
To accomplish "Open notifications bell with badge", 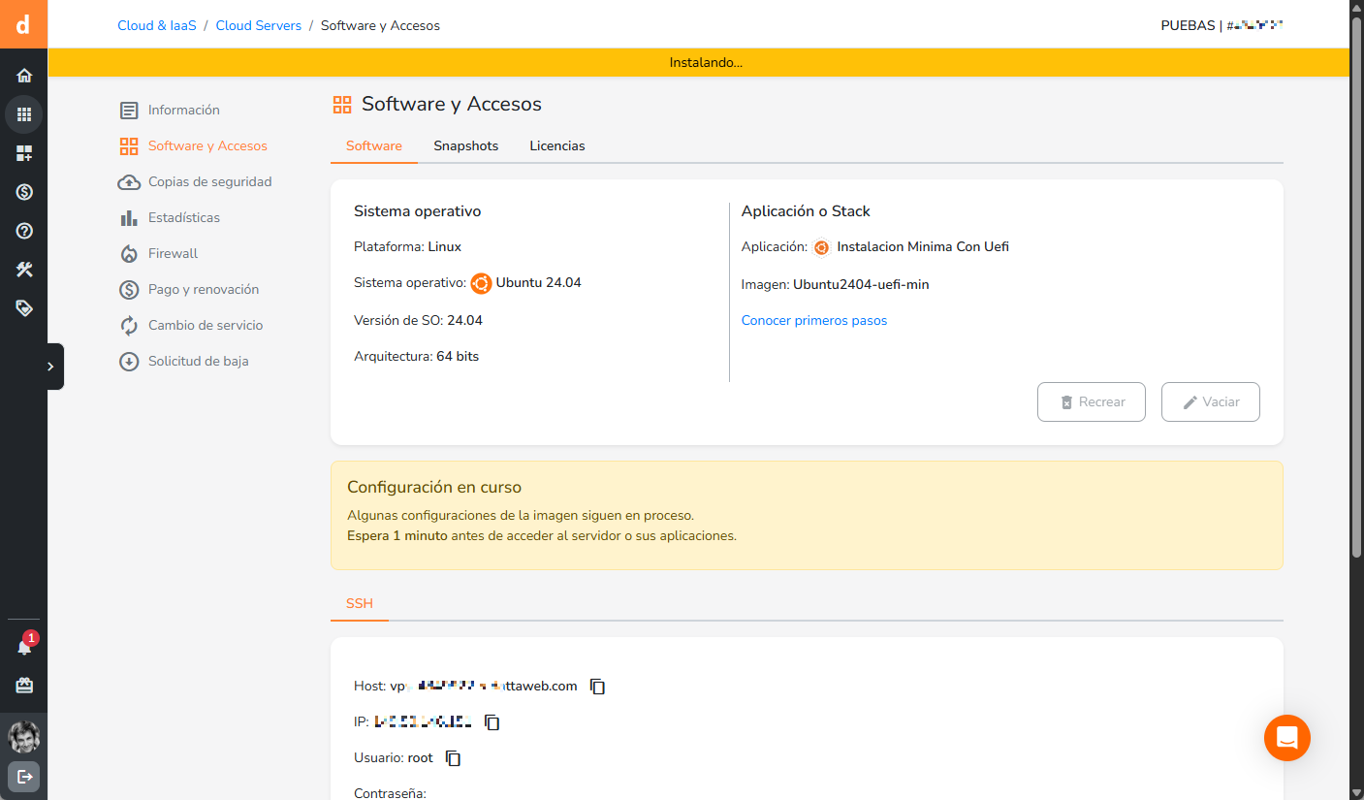I will pyautogui.click(x=24, y=646).
